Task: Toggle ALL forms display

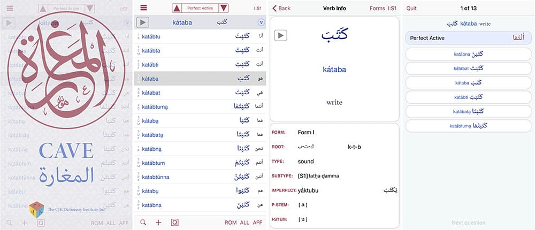Action: pyautogui.click(x=244, y=223)
